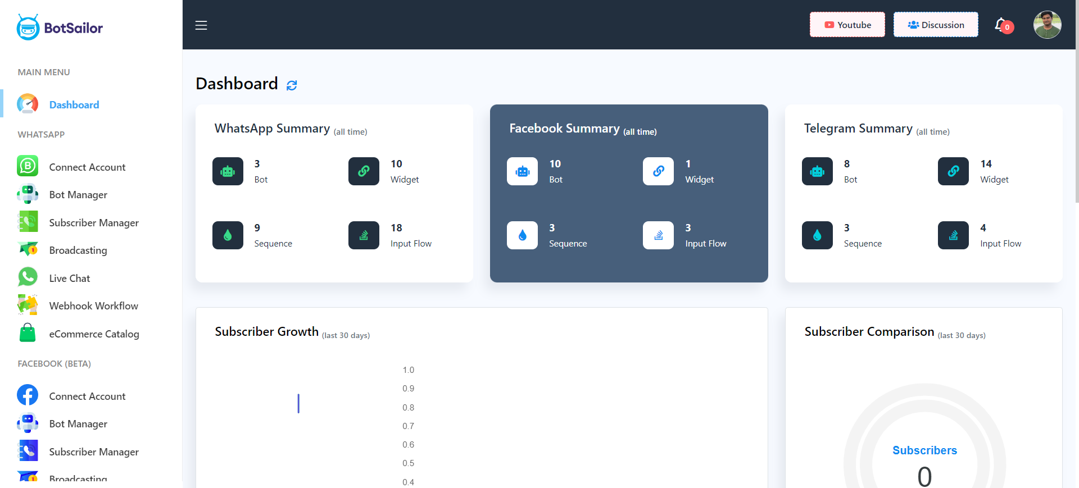Click WhatsApp Input Flow count 18

396,227
